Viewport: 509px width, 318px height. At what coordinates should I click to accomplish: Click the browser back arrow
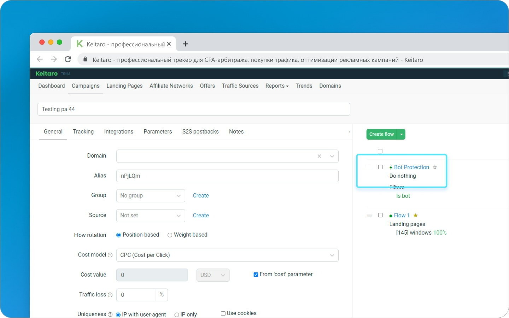40,59
